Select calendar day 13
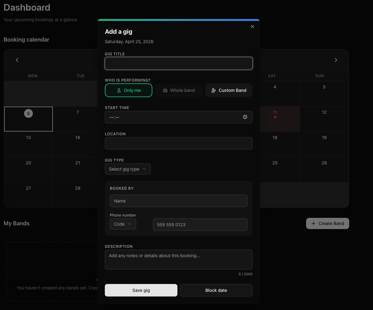Viewport: 373px width, 310px height. [x=28, y=144]
